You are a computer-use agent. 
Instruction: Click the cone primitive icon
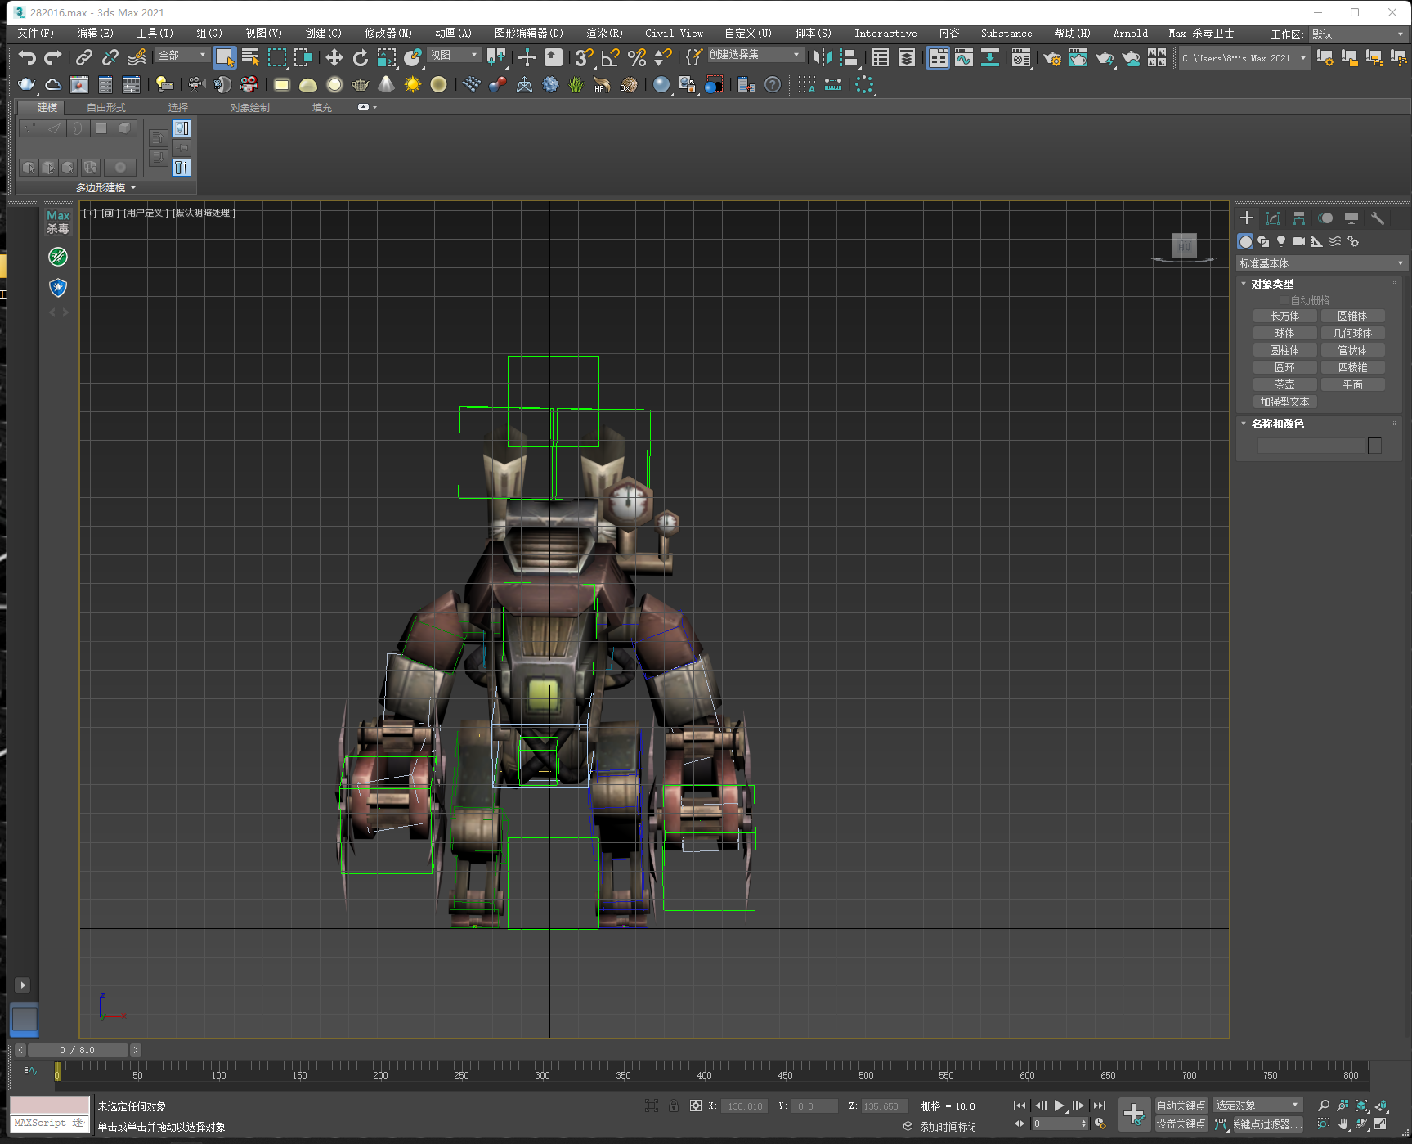click(x=386, y=84)
